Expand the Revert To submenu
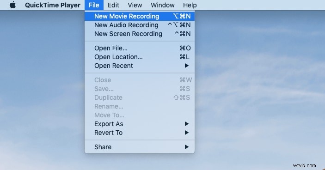 coord(140,133)
